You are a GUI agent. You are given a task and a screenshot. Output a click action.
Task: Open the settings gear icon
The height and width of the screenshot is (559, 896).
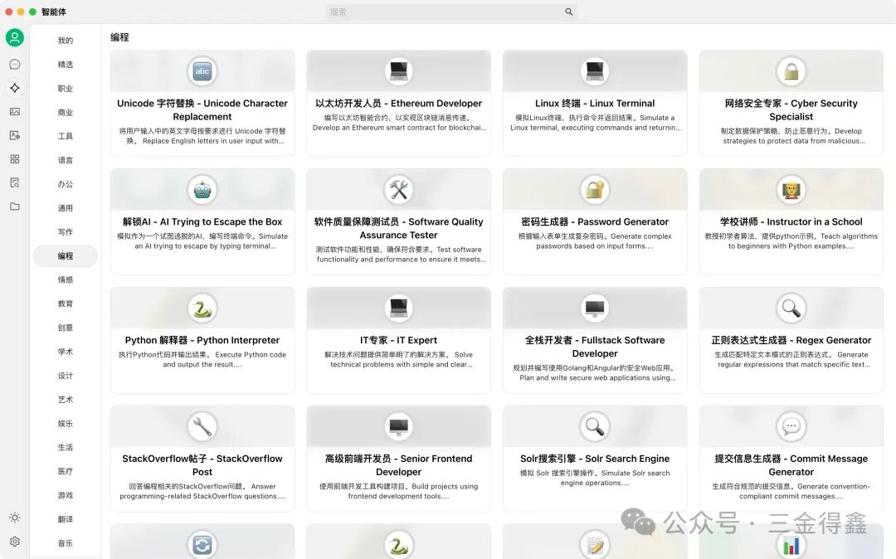click(15, 542)
